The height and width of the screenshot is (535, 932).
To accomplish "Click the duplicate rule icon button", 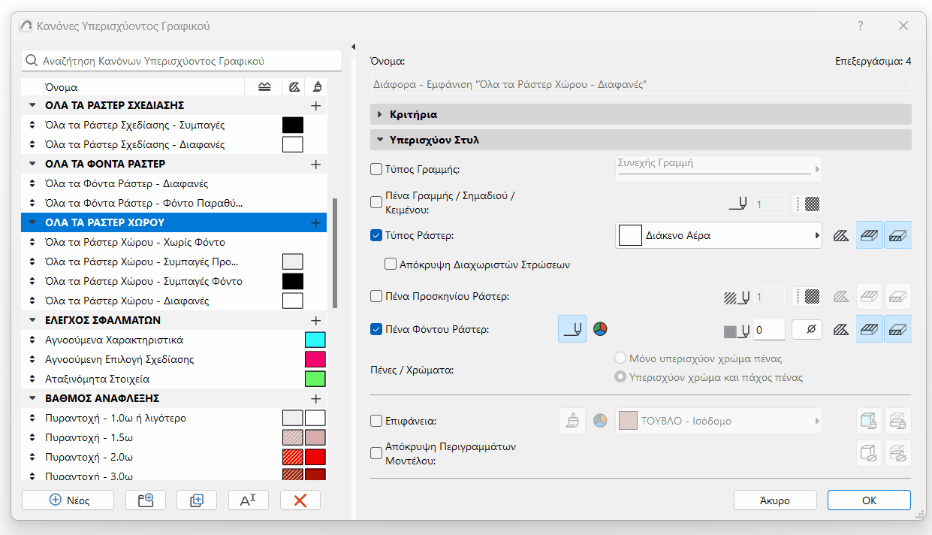I will pos(197,500).
